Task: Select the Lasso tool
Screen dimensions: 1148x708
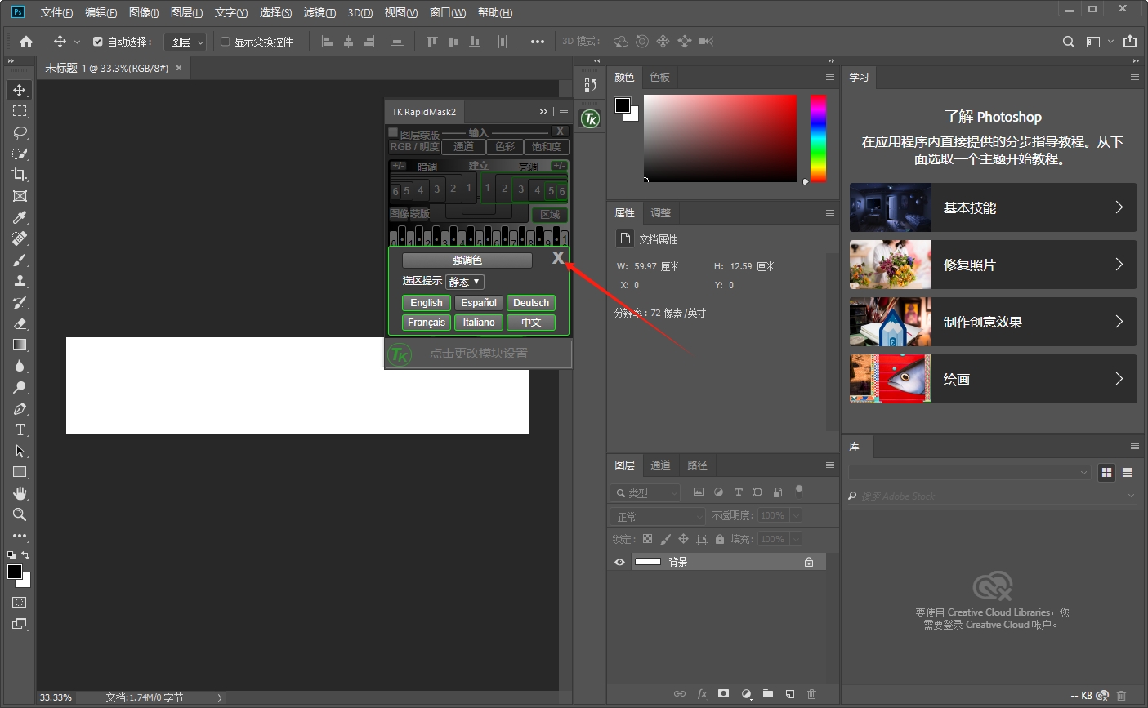Action: tap(20, 132)
